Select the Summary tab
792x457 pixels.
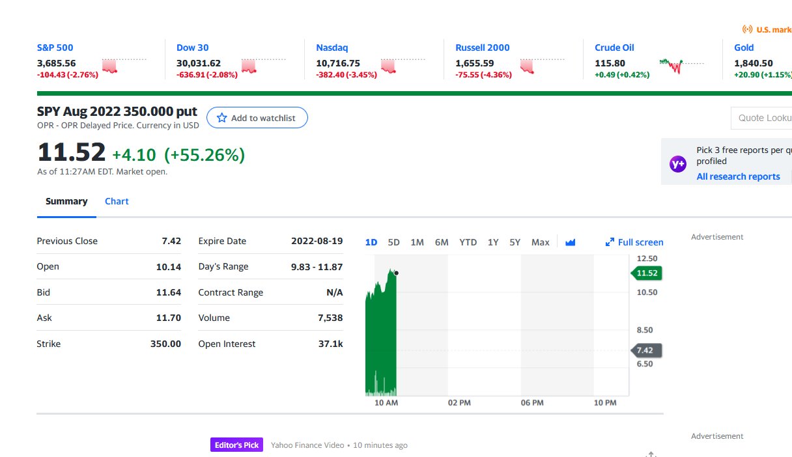click(x=66, y=201)
